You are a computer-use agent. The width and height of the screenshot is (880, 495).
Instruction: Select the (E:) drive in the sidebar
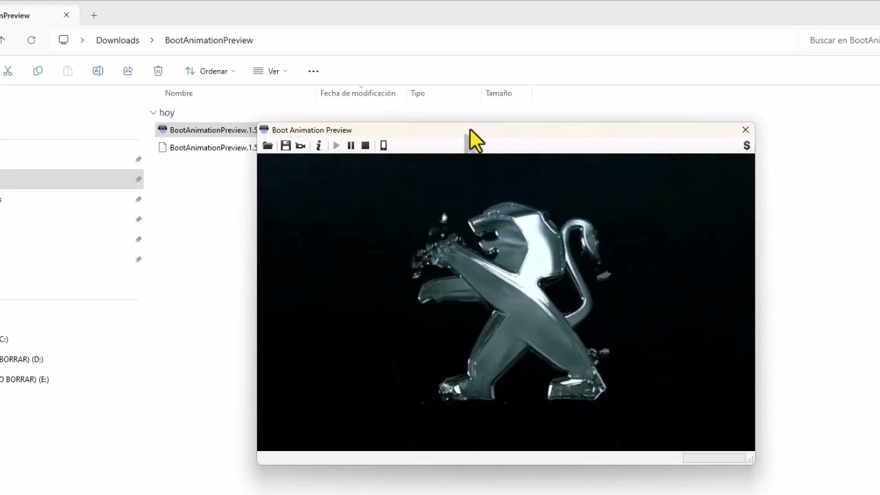click(25, 379)
